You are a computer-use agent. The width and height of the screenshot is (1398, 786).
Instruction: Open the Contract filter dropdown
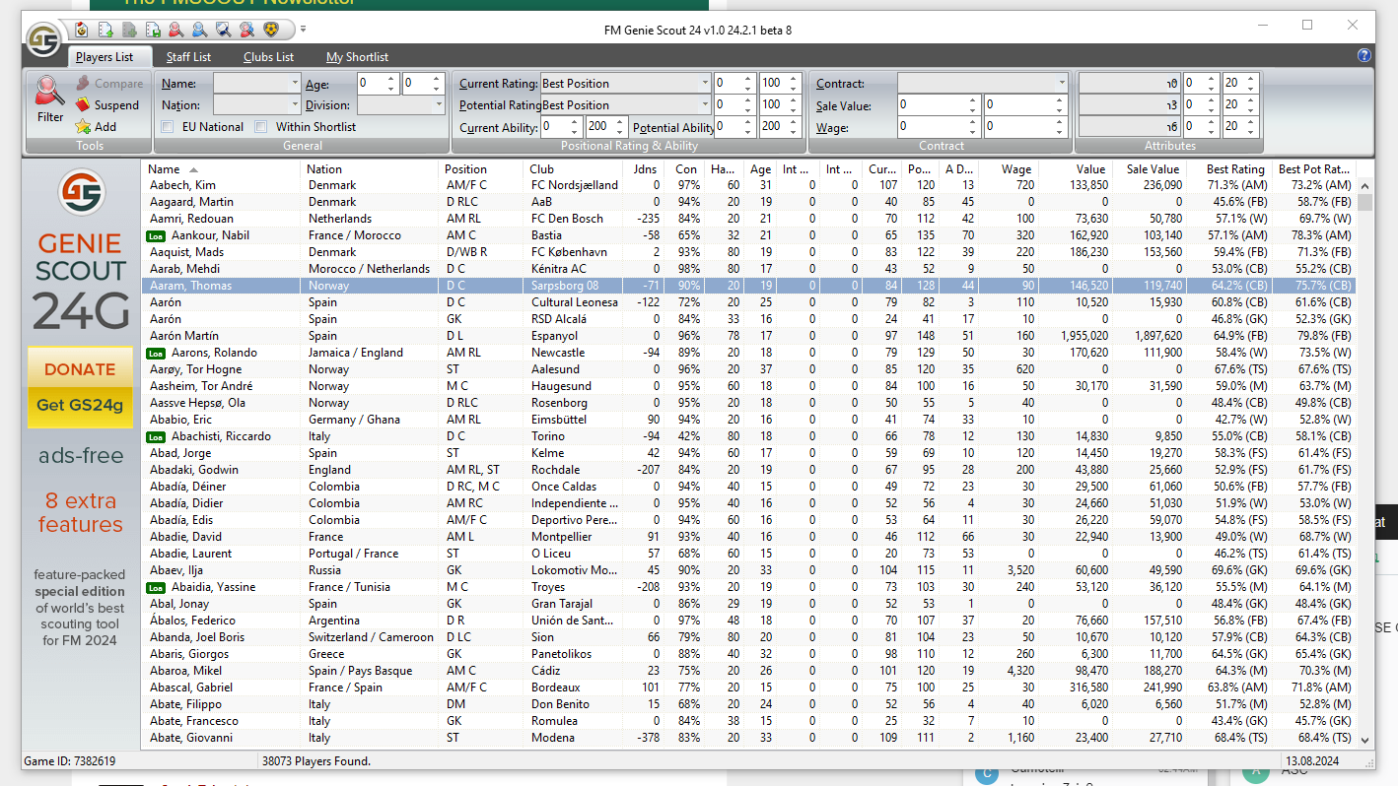[1061, 84]
